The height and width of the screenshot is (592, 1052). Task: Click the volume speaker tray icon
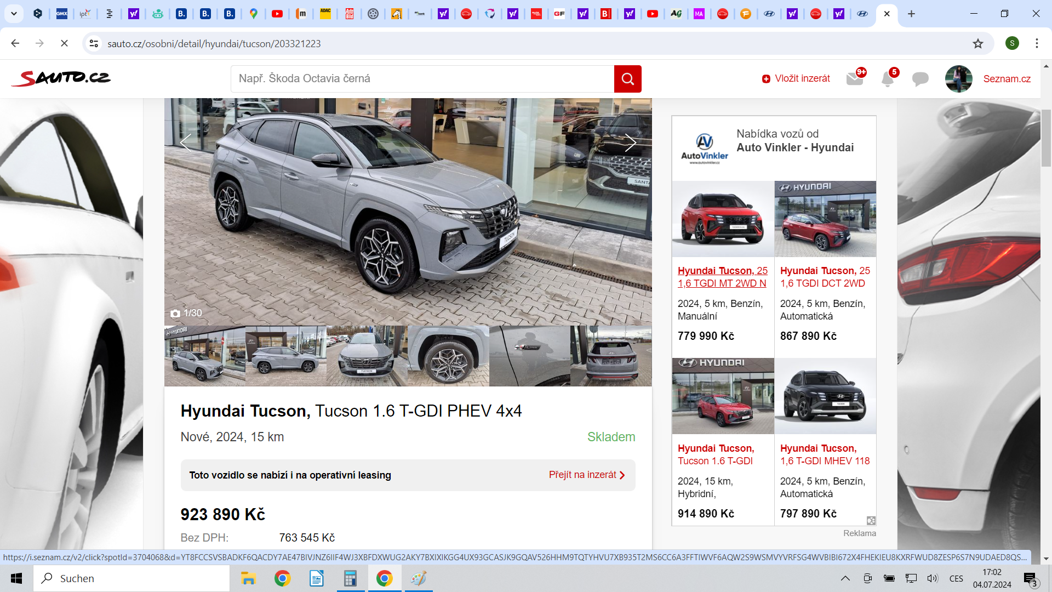932,578
